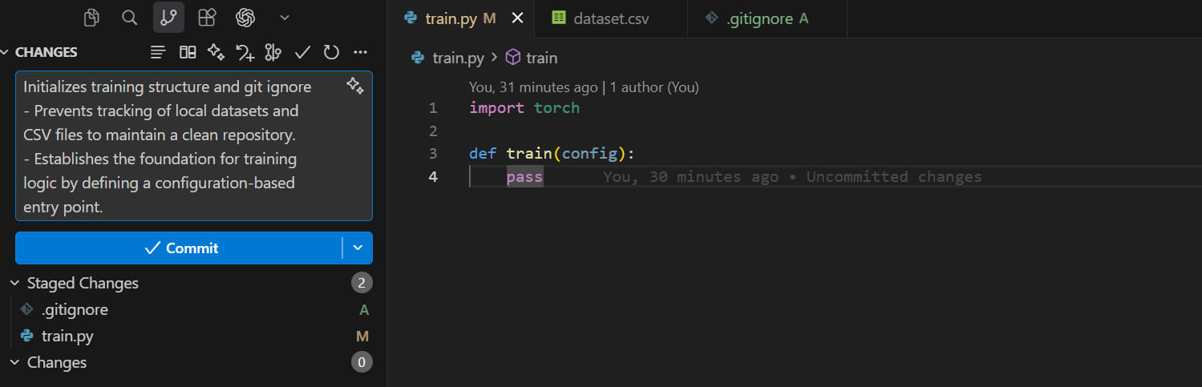
Task: Click the curved-arrow-with-plus icon in CHANGES header
Action: pyautogui.click(x=245, y=53)
